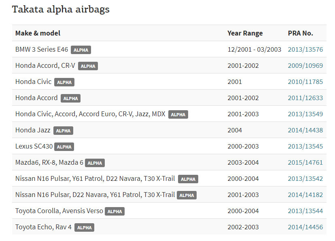Open PRA link 2013/13576 for BMW
The image size is (335, 241).
point(305,49)
